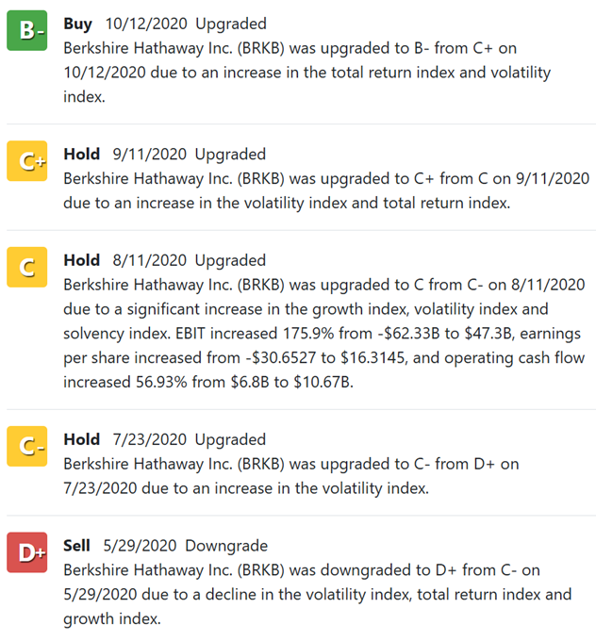Select the Hold label next to 7/23/2020
The width and height of the screenshot is (596, 641).
pos(81,439)
